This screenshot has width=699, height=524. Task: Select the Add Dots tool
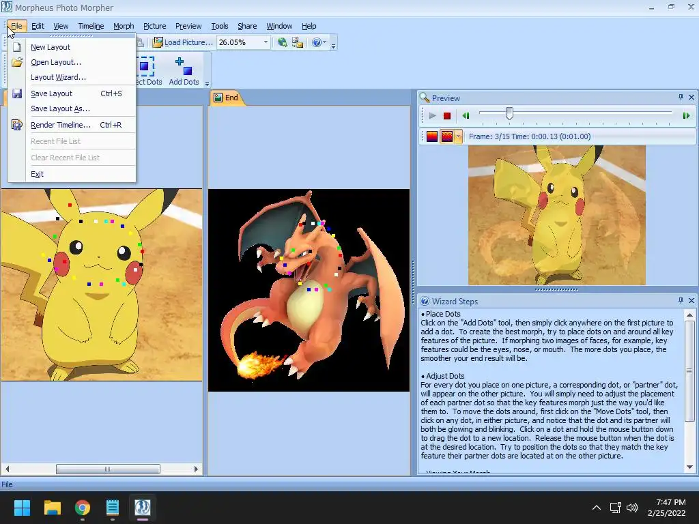pyautogui.click(x=184, y=71)
